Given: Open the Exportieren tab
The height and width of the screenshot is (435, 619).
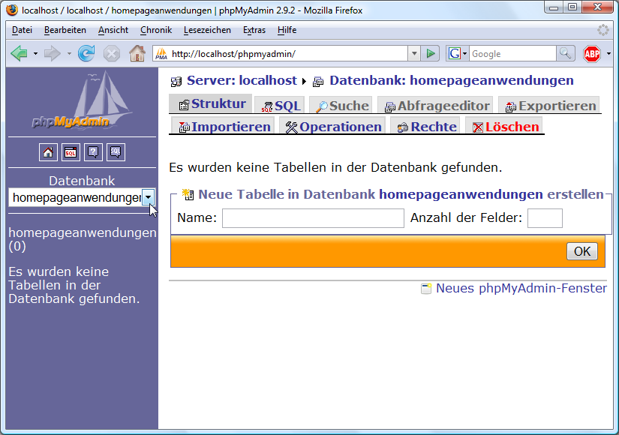Looking at the screenshot, I should pos(548,106).
